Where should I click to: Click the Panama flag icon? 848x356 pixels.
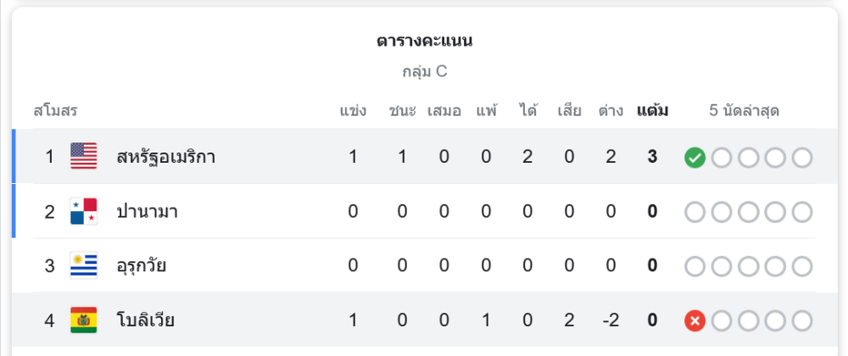coord(83,211)
